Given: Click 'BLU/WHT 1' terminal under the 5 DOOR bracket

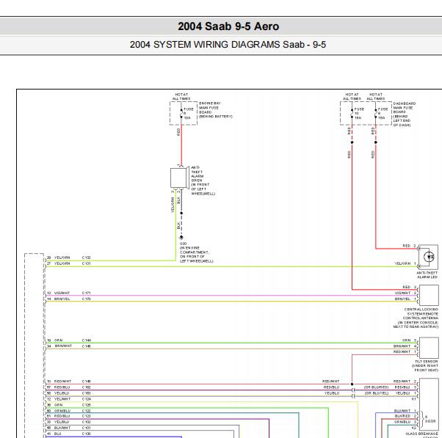Looking at the screenshot, I should 405,411.
